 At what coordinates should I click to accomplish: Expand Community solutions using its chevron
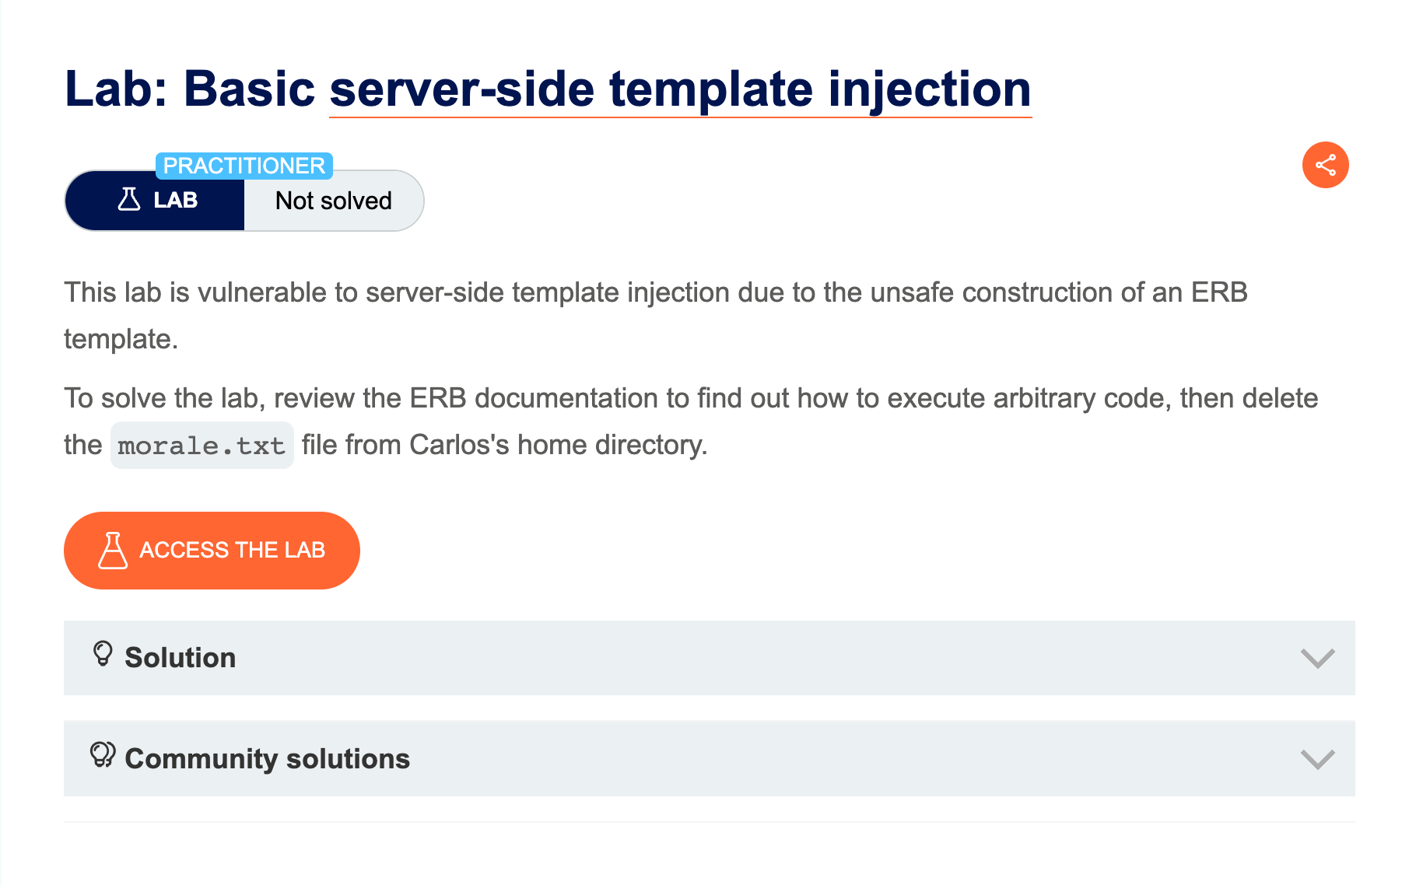1317,759
